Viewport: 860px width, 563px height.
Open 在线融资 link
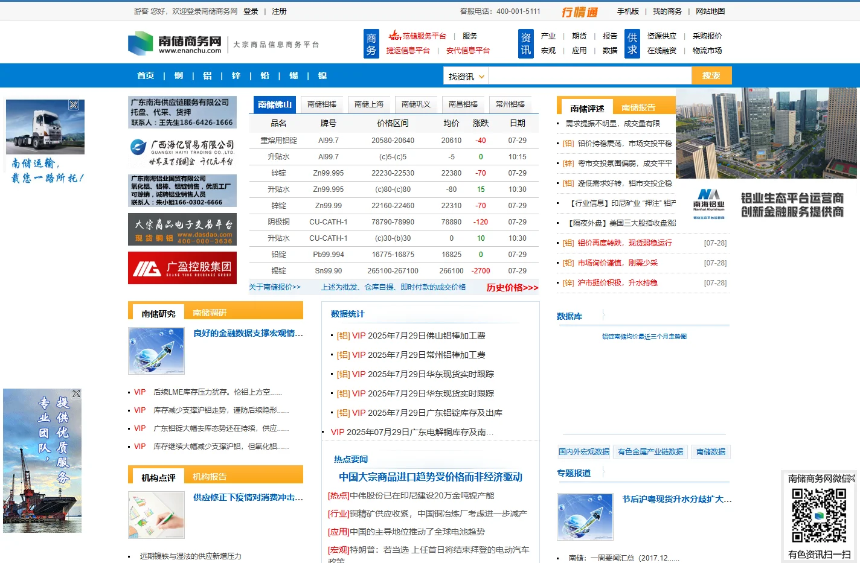[662, 51]
